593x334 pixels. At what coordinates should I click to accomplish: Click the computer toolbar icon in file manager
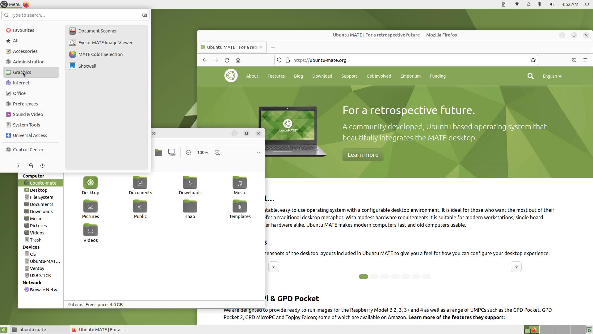pyautogui.click(x=172, y=152)
